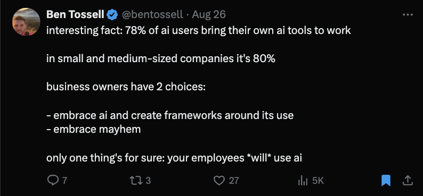This screenshot has width=423, height=196.
Task: Like the post with heart icon
Action: tap(219, 181)
